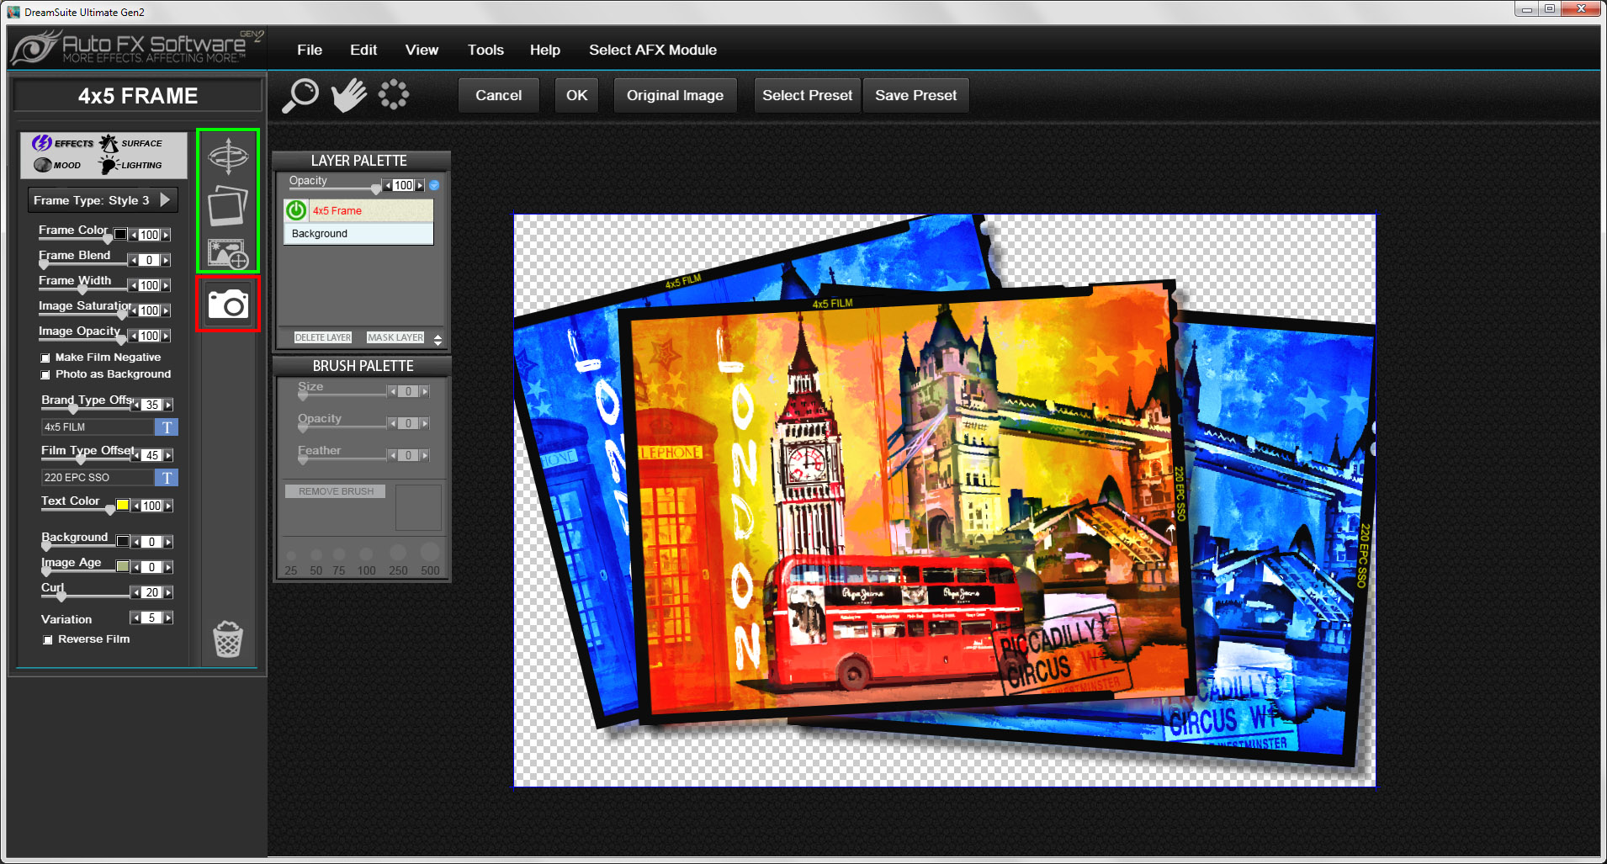Open the File menu

point(310,50)
